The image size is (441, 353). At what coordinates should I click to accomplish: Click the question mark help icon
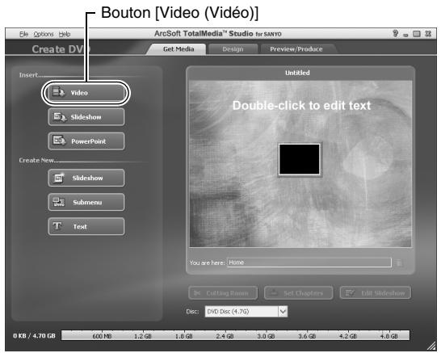tap(396, 33)
